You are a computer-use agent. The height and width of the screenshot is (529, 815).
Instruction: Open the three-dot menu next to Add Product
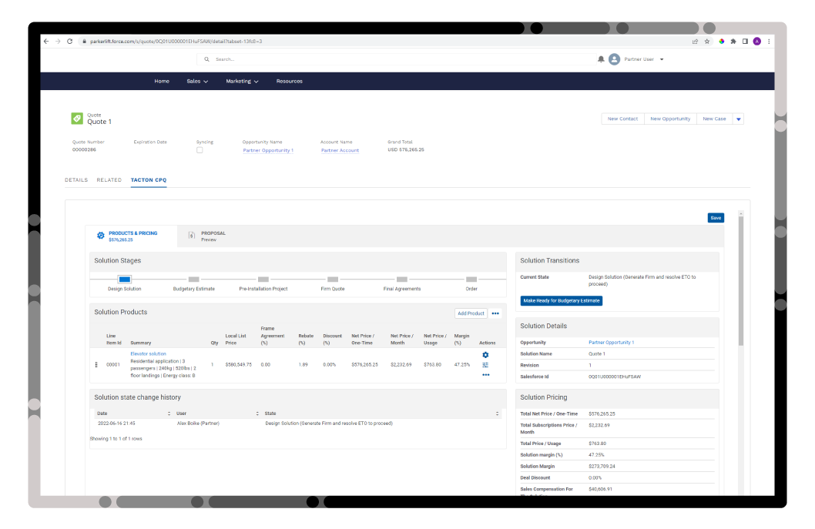coord(495,313)
